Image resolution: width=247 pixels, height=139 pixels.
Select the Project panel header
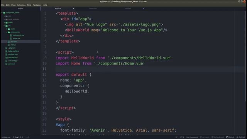pyautogui.click(x=20, y=8)
